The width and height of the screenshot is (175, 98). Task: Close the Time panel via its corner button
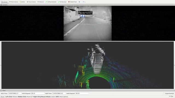tap(174, 91)
